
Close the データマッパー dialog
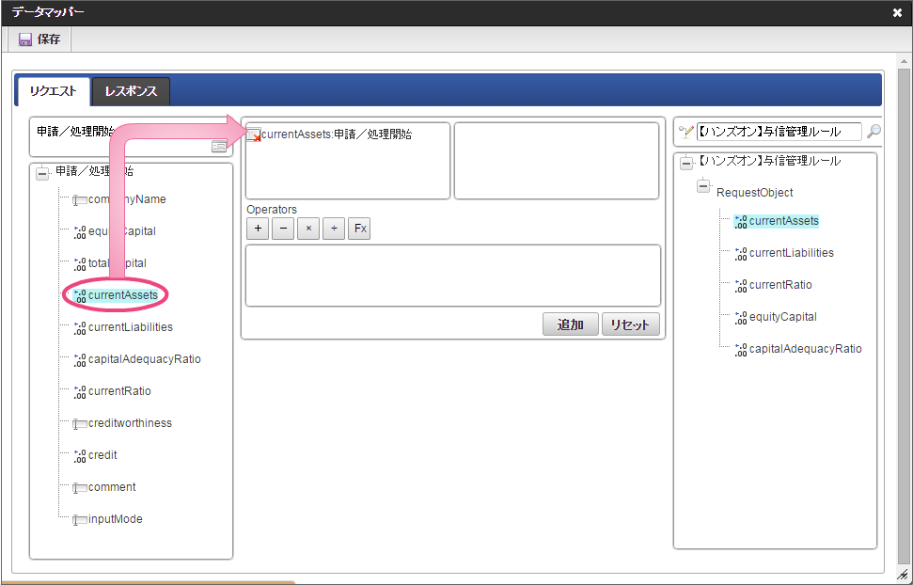[897, 12]
